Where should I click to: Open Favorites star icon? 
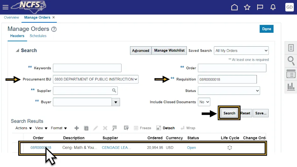(x=247, y=7)
